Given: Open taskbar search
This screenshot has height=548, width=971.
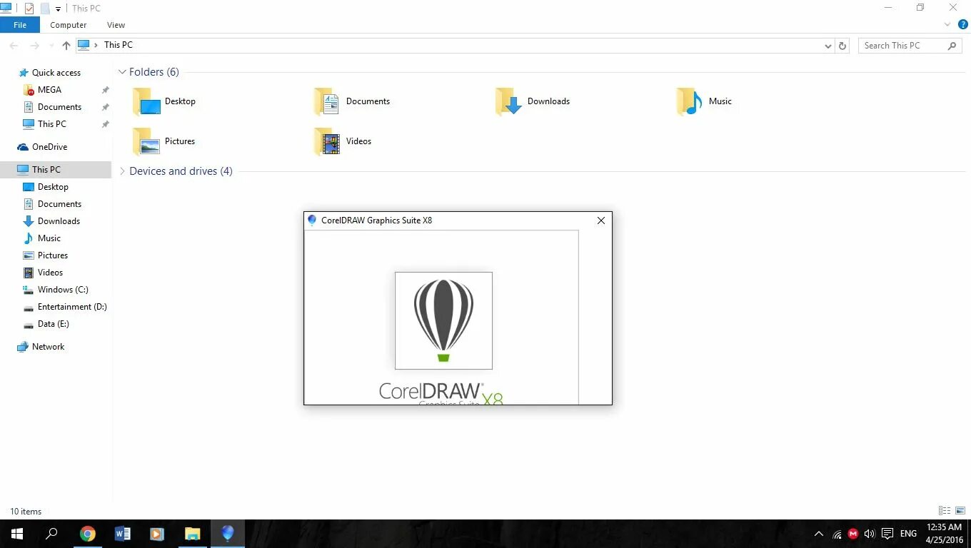Looking at the screenshot, I should pyautogui.click(x=51, y=534).
